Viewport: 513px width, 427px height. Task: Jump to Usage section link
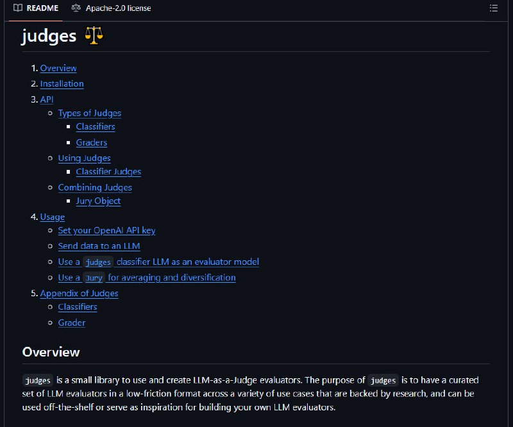pos(53,217)
